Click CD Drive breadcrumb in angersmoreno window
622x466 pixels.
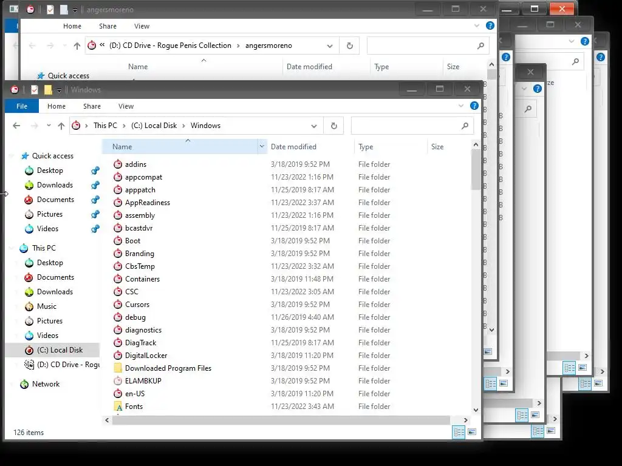[x=170, y=46]
